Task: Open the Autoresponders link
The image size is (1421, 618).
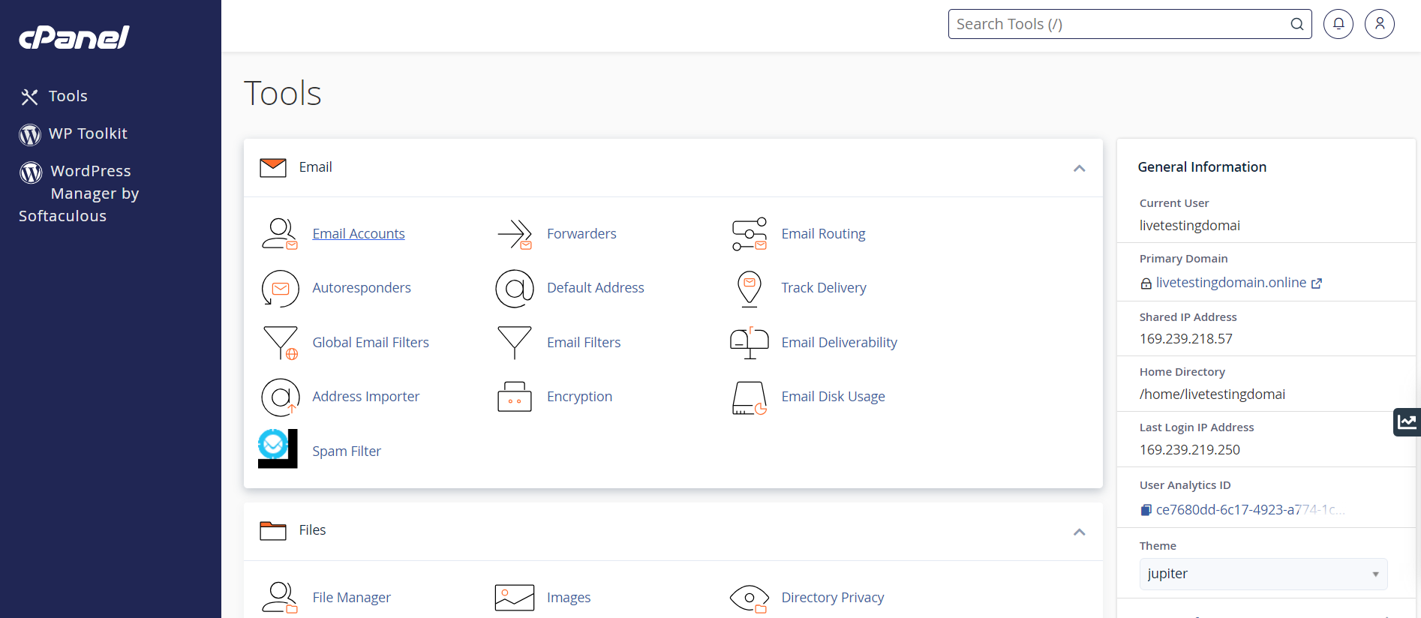Action: pos(362,288)
